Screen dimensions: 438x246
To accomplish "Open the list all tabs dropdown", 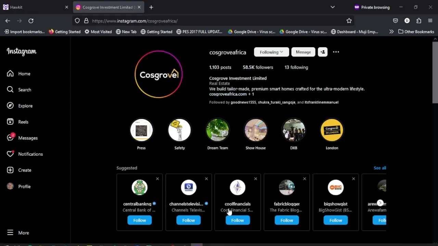I will pyautogui.click(x=333, y=7).
